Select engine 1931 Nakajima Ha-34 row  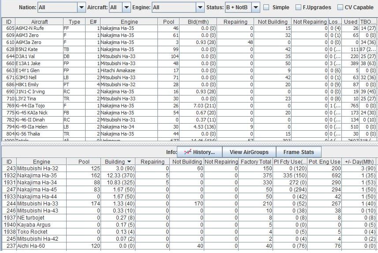pyautogui.click(x=189, y=182)
